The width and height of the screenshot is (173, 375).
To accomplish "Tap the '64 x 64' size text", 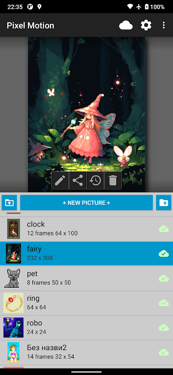I will 37,307.
